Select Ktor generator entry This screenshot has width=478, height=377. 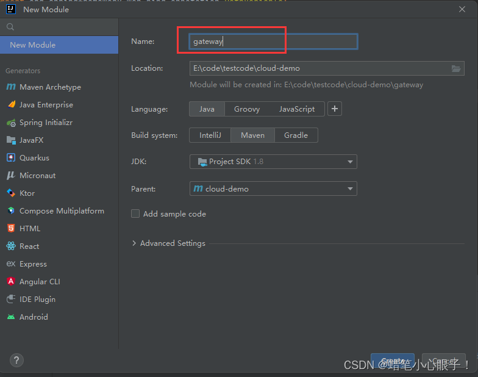tap(59, 193)
